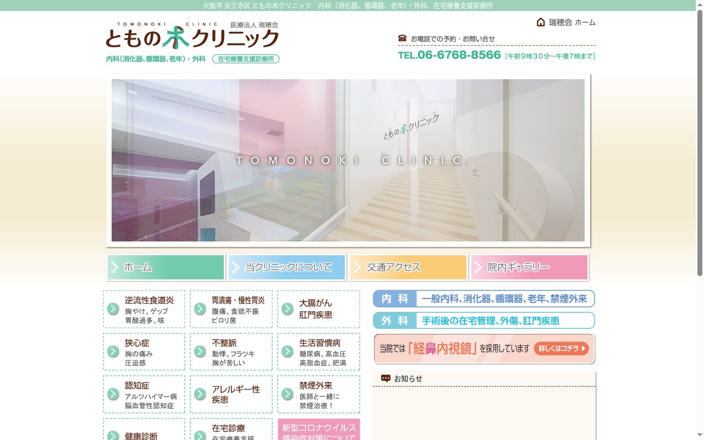Click the 糖尿病、高血圧 text
The height and width of the screenshot is (440, 704).
(x=323, y=354)
